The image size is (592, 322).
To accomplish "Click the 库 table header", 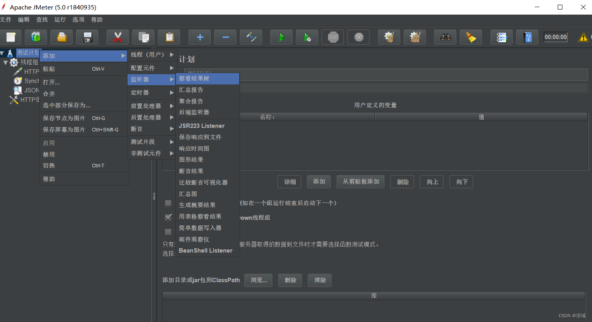I will (374, 296).
